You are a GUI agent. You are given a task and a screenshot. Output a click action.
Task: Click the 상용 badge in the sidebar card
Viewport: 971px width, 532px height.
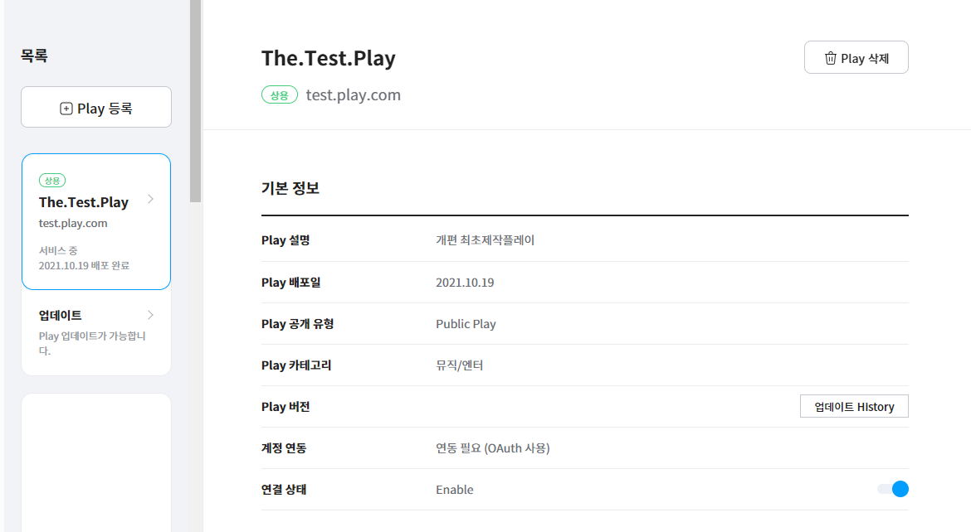pyautogui.click(x=52, y=180)
